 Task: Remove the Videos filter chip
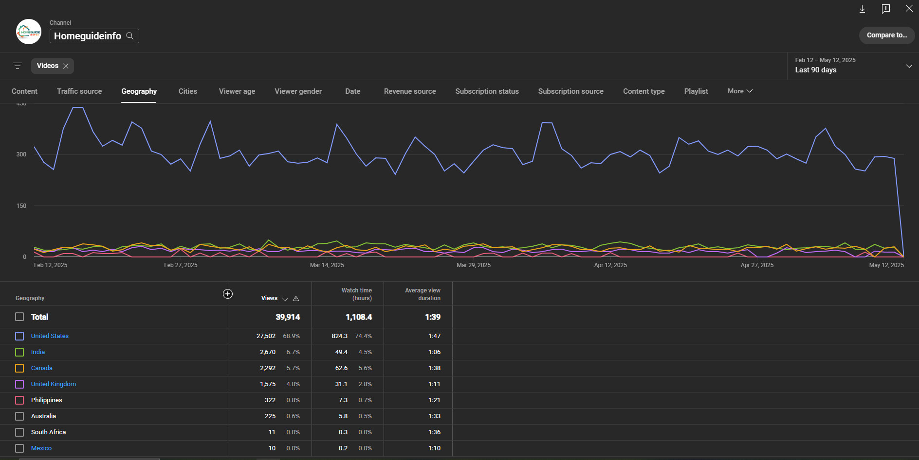tap(66, 66)
